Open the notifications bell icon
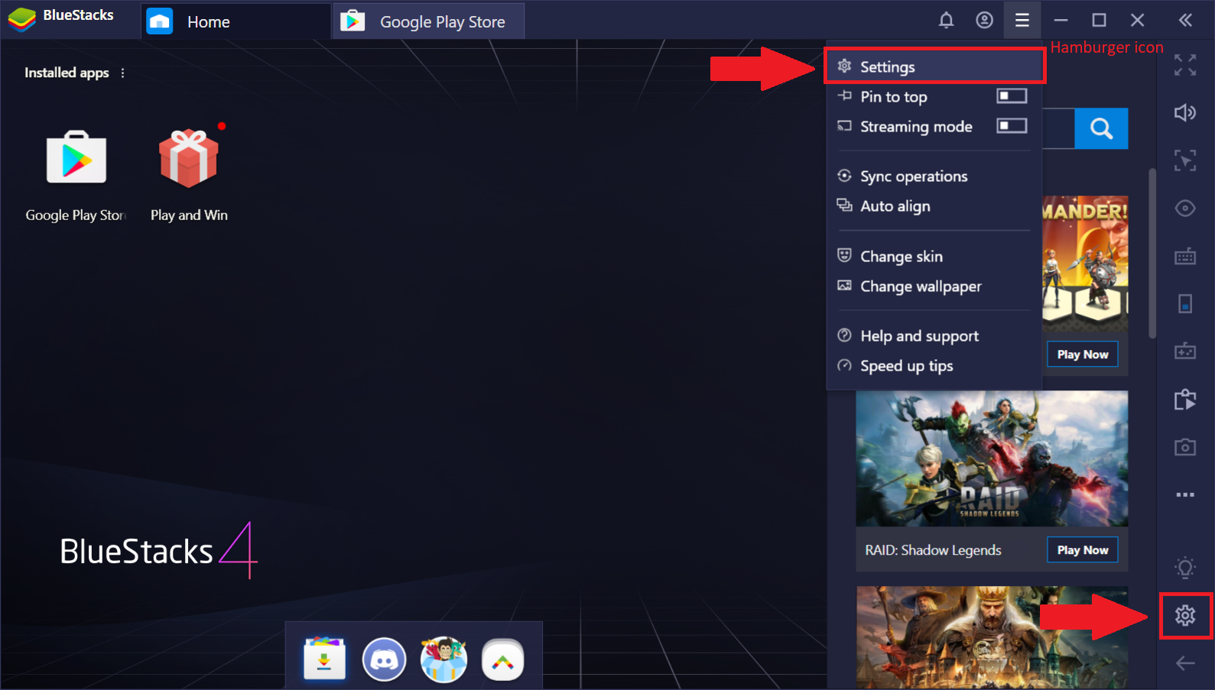The width and height of the screenshot is (1215, 690). point(946,21)
